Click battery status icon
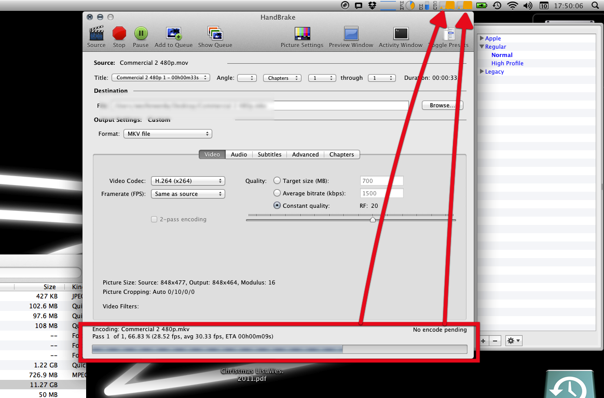The height and width of the screenshot is (398, 604). tap(482, 5)
